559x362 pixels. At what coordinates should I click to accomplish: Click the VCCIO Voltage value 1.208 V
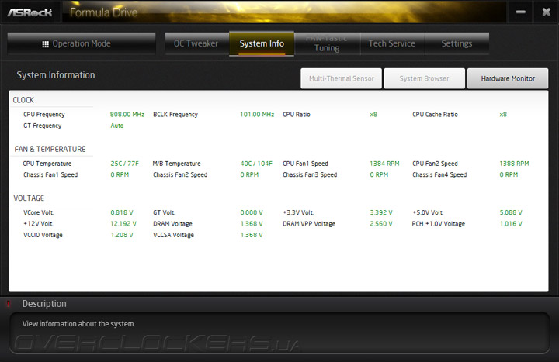click(122, 235)
